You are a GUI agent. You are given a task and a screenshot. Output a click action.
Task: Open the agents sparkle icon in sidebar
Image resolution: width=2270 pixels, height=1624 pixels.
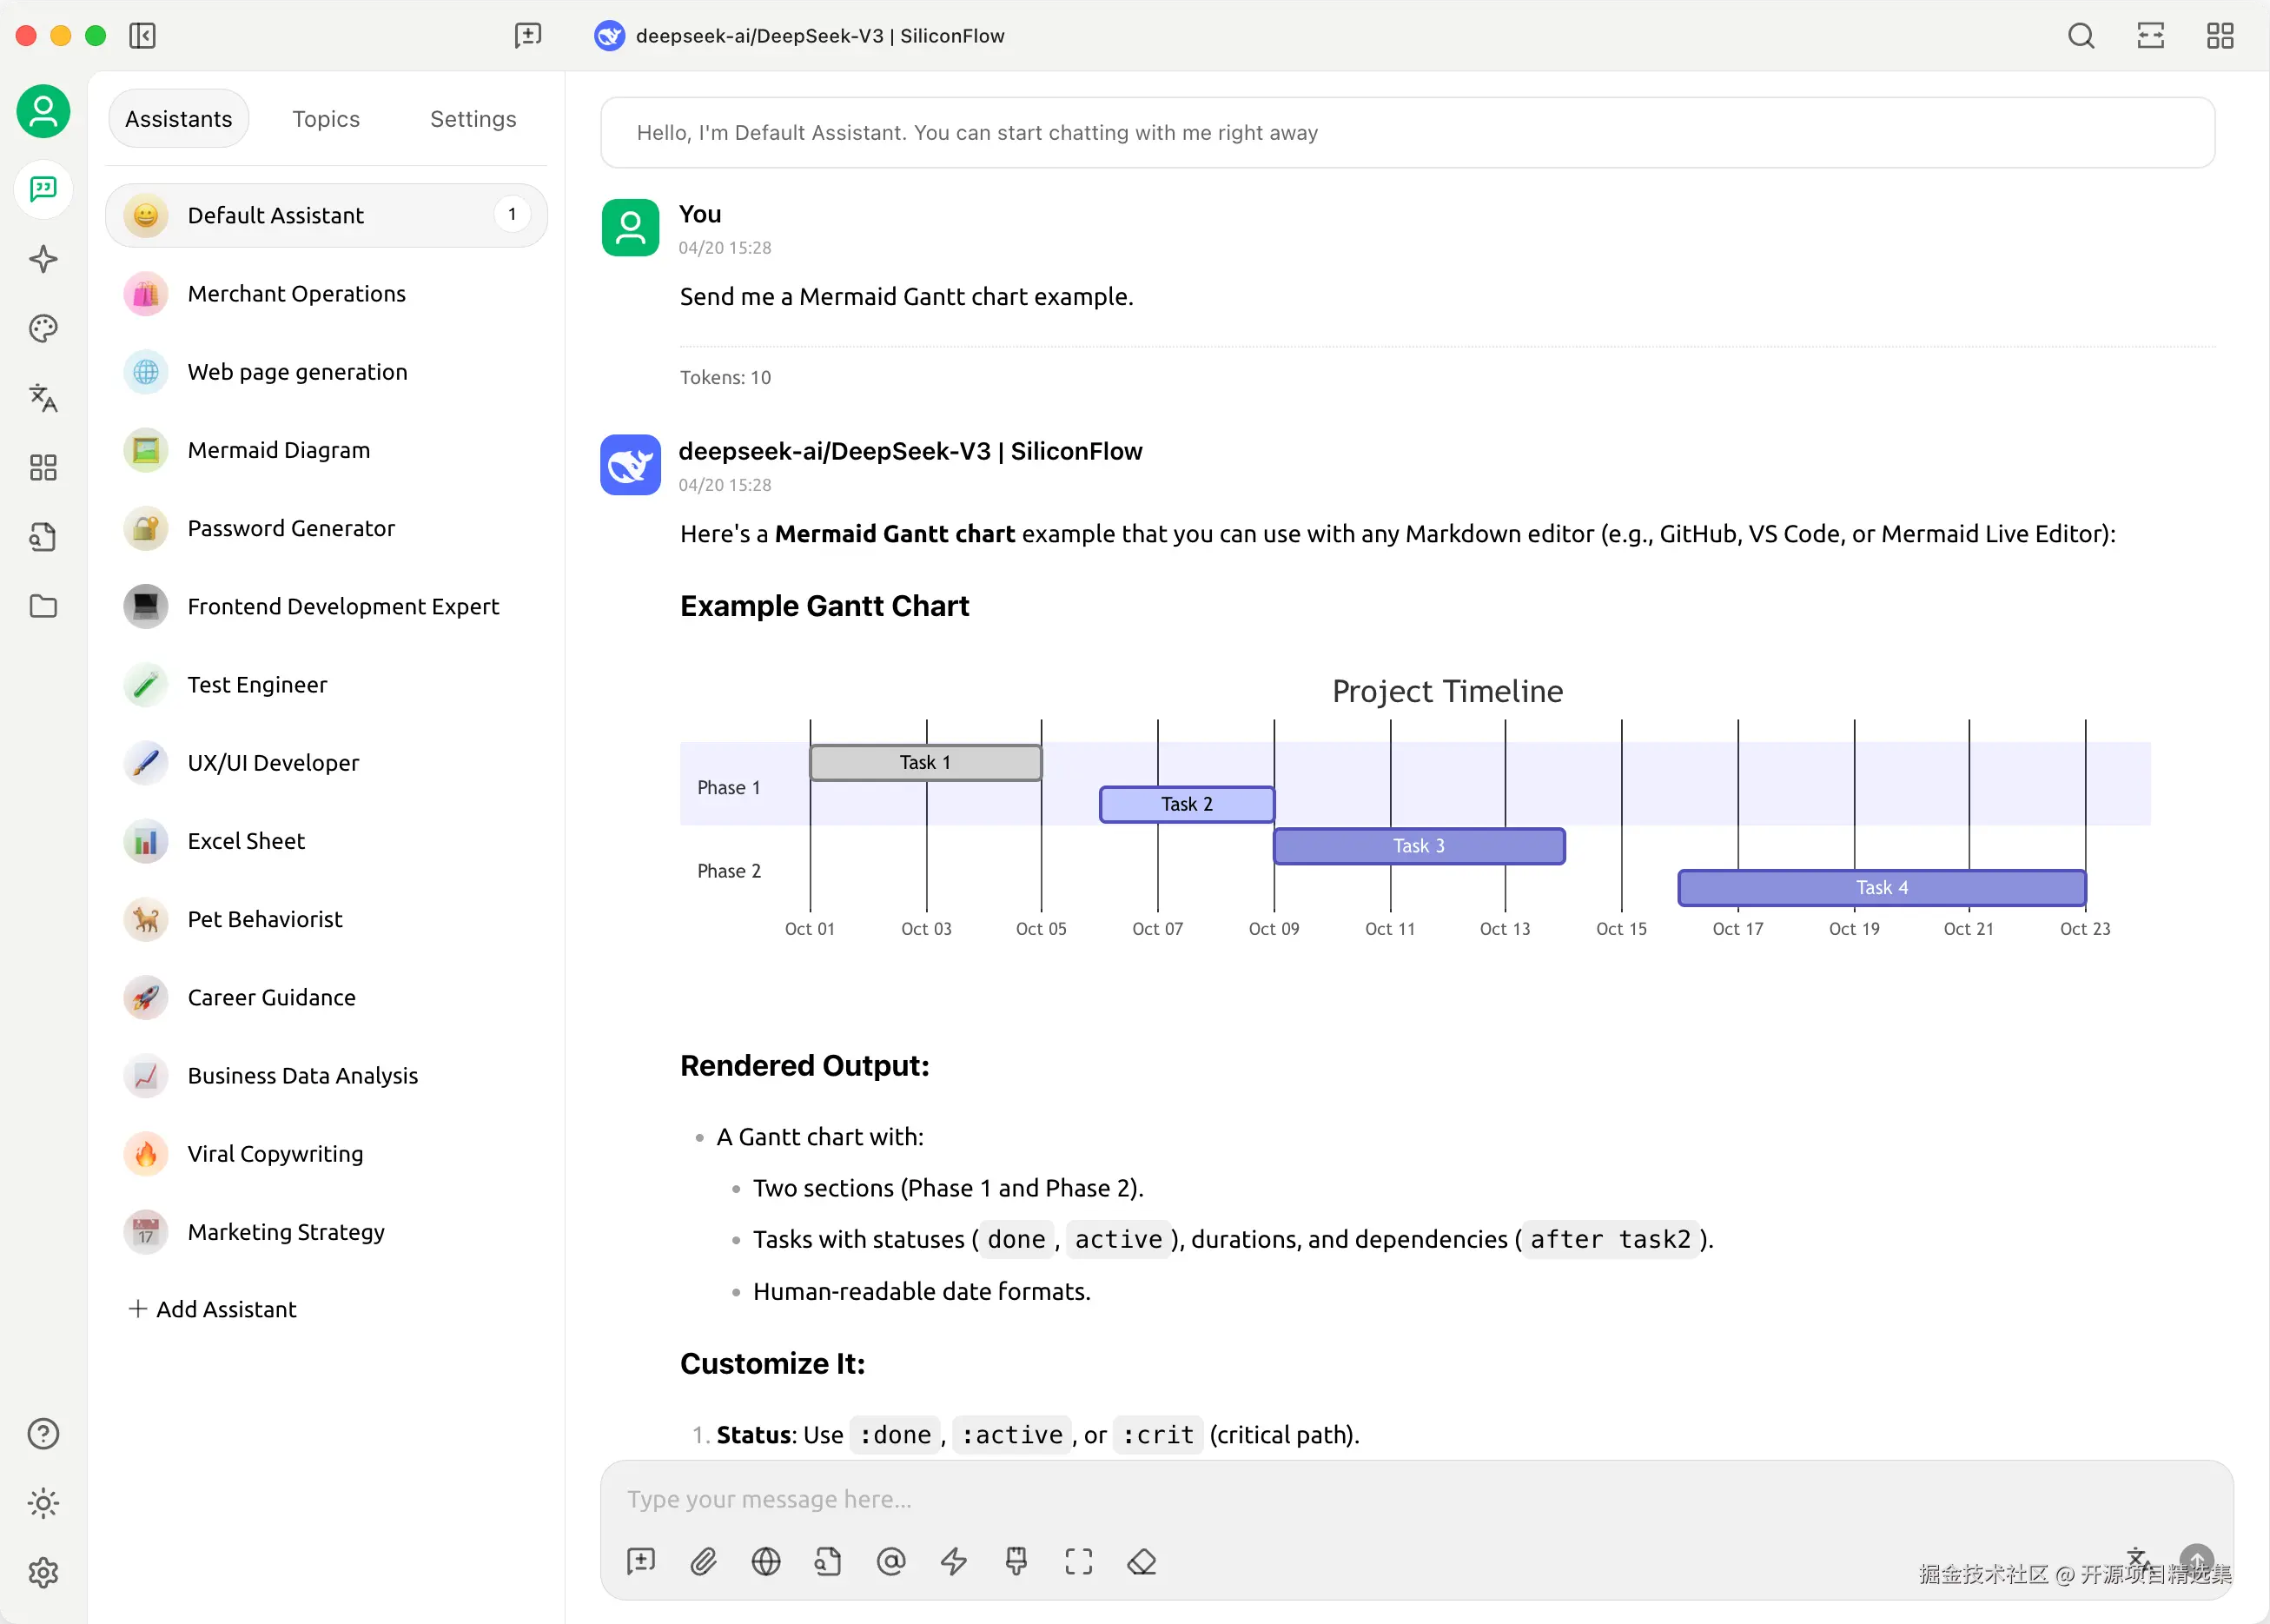click(43, 259)
